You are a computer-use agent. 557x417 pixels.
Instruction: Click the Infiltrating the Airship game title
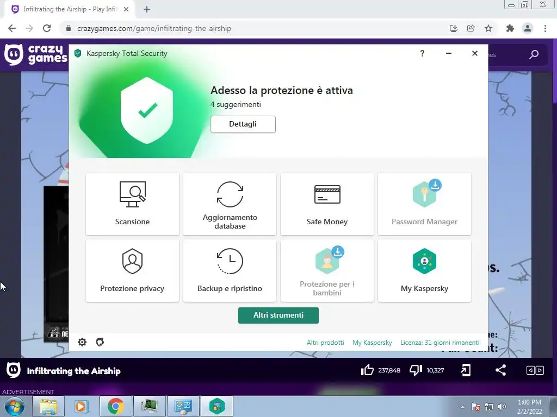point(74,371)
